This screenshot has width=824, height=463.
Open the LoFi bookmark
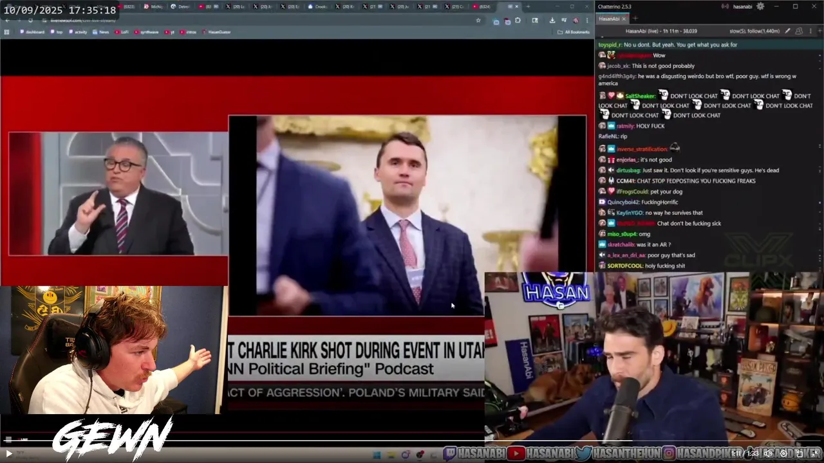coord(122,32)
